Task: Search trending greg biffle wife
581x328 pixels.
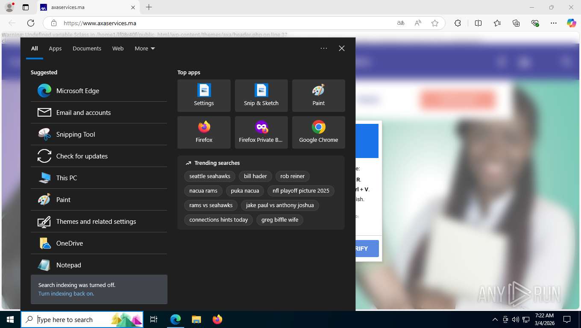Action: pos(280,220)
